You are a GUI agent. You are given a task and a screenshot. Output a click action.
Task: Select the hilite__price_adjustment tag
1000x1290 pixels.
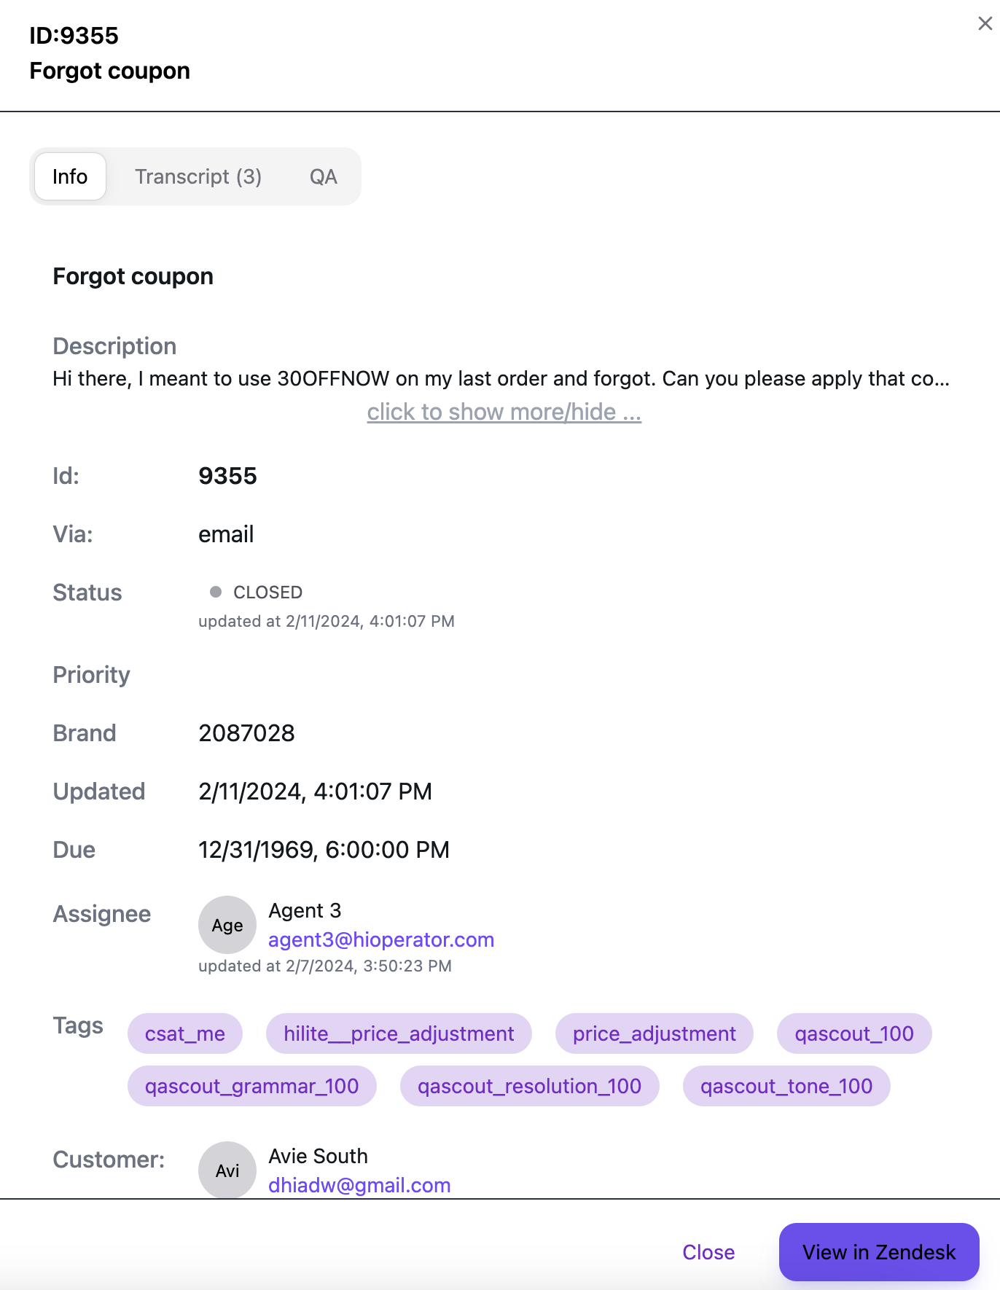(399, 1033)
